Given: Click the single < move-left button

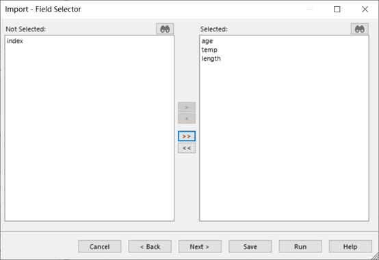Looking at the screenshot, I should [187, 119].
